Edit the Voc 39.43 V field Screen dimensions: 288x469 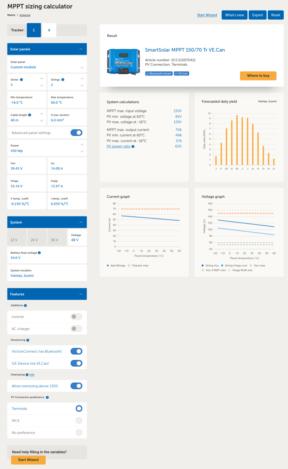click(27, 166)
